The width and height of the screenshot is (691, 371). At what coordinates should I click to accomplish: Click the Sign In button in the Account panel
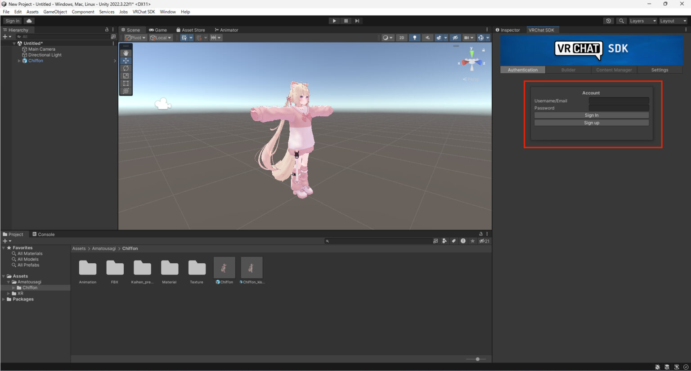tap(591, 115)
